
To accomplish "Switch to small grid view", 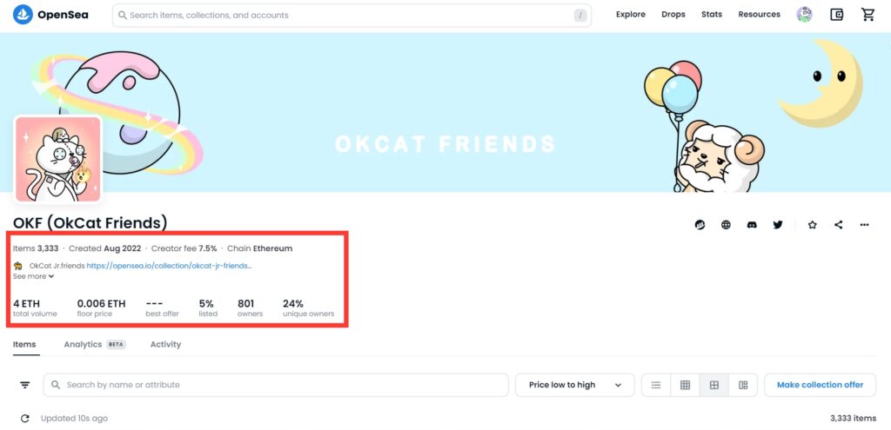I will 686,385.
